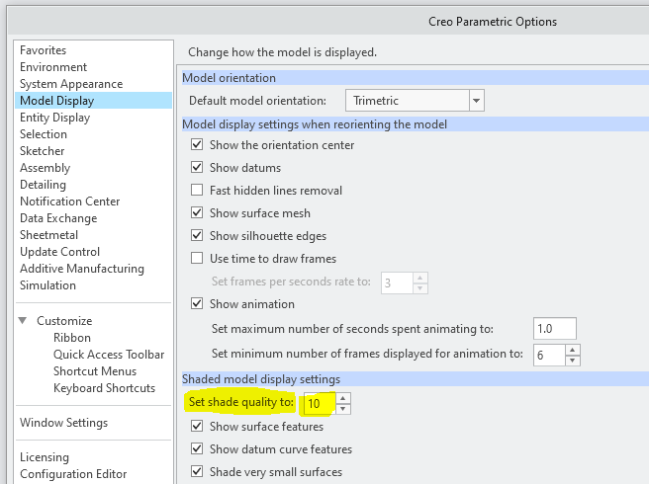649x484 pixels.
Task: Open Ribbon customization settings
Action: [x=72, y=338]
